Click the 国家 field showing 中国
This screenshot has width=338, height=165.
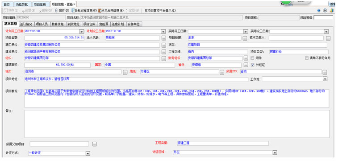(x=140, y=65)
